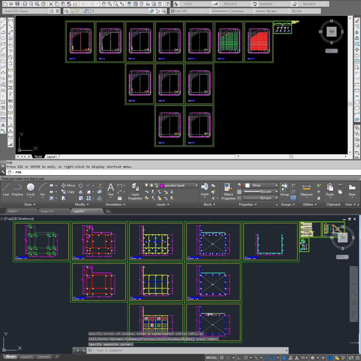Click the Copy command in Modify panel

tap(68, 191)
